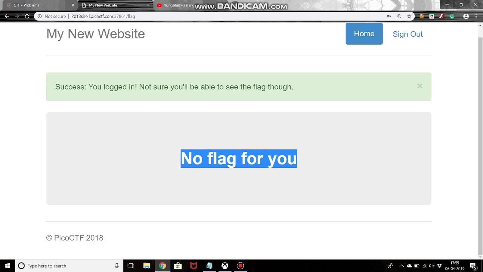Click the Sign Out link
The image size is (483, 272).
[x=408, y=34]
